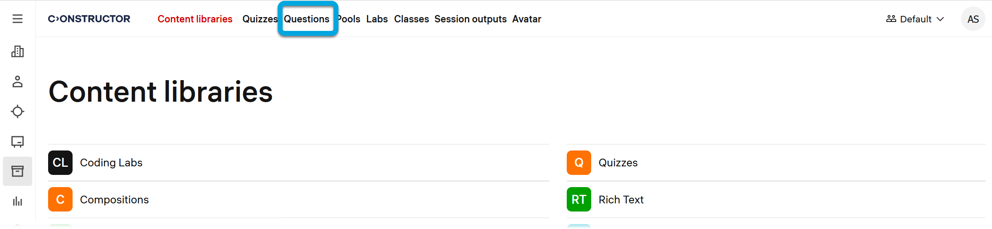
Task: Open the Session outputs tab
Action: (x=470, y=19)
